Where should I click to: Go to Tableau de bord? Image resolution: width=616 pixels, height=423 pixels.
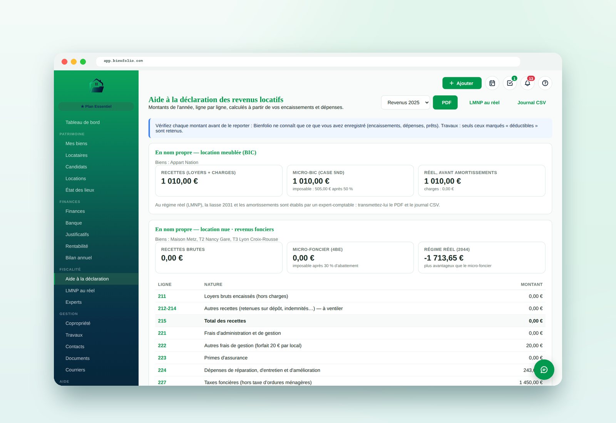96,122
